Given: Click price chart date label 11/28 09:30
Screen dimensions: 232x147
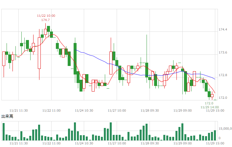Looking at the screenshot, I should 150,111.
